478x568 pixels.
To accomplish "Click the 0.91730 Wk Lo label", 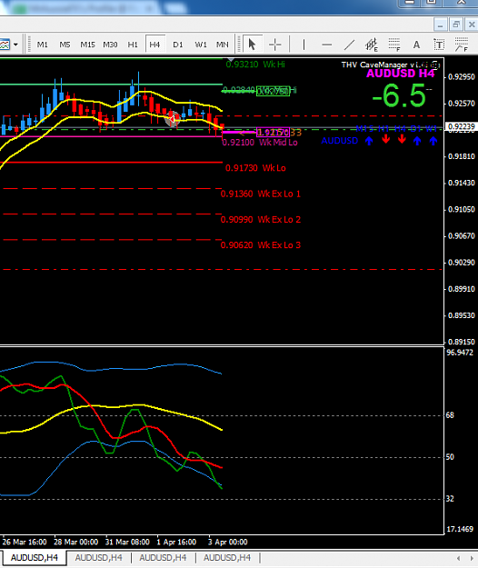I will point(255,168).
